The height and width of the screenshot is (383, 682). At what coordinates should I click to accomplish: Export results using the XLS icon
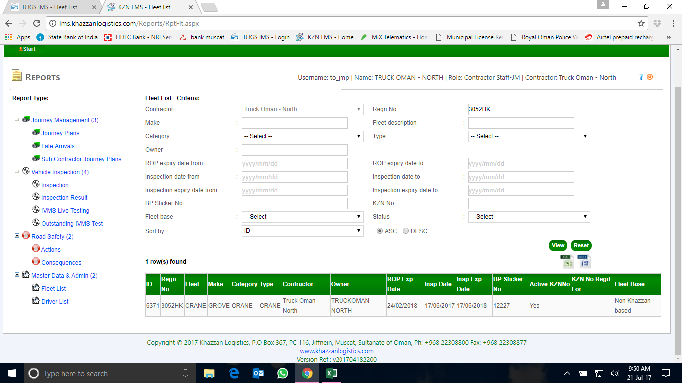pyautogui.click(x=566, y=261)
